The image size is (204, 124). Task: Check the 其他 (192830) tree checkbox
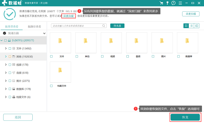pyautogui.click(x=10, y=57)
